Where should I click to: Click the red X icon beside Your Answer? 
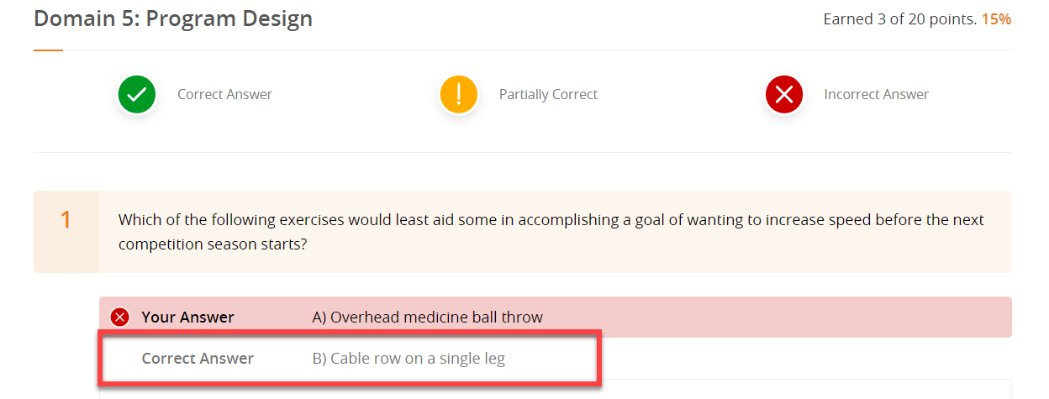point(120,317)
